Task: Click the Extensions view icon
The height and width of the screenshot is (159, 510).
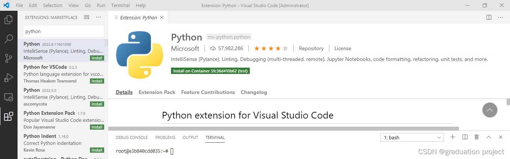Action: pos(8,117)
